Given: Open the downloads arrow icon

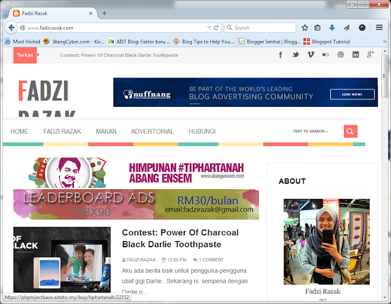Looking at the screenshot, I should [332, 27].
